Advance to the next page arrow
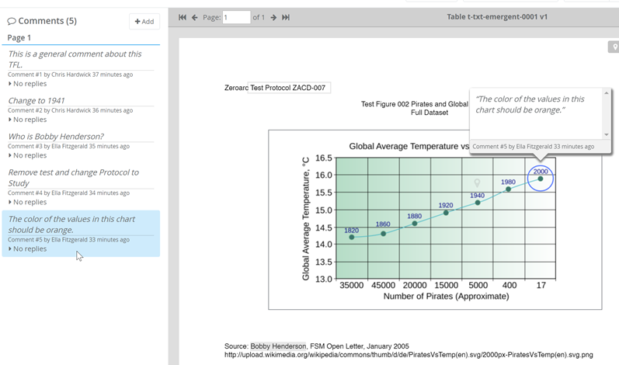The width and height of the screenshot is (619, 365). click(273, 17)
